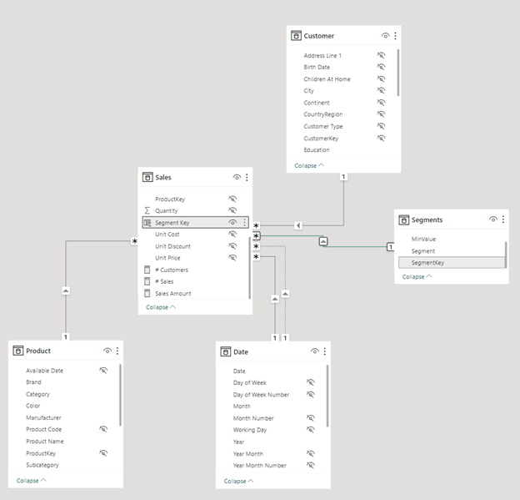This screenshot has width=520, height=500.
Task: Collapse the Segments table card
Action: 417,277
